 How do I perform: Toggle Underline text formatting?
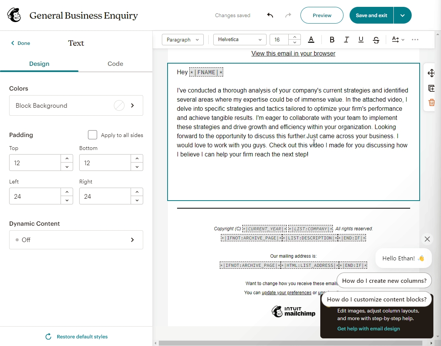click(x=361, y=40)
